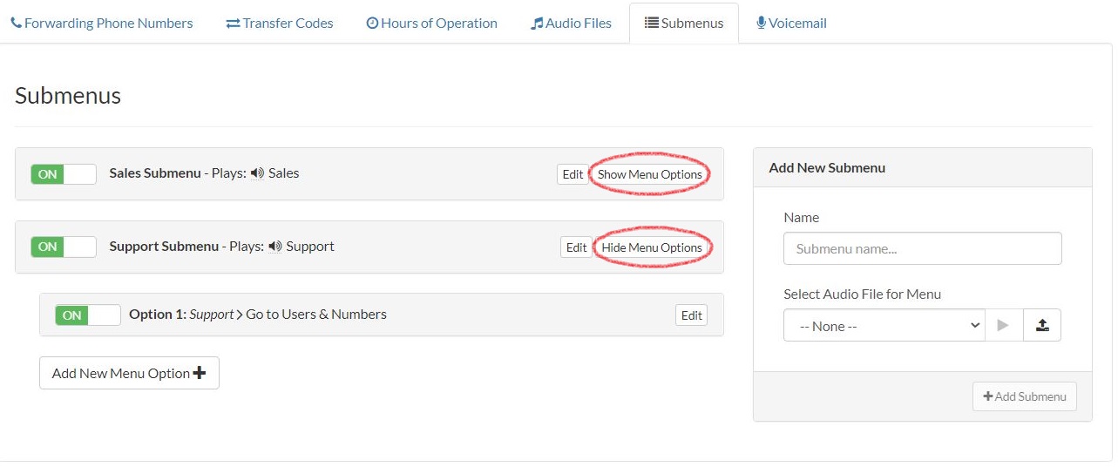Click the Submenu name input field
1118x467 pixels.
click(x=922, y=248)
